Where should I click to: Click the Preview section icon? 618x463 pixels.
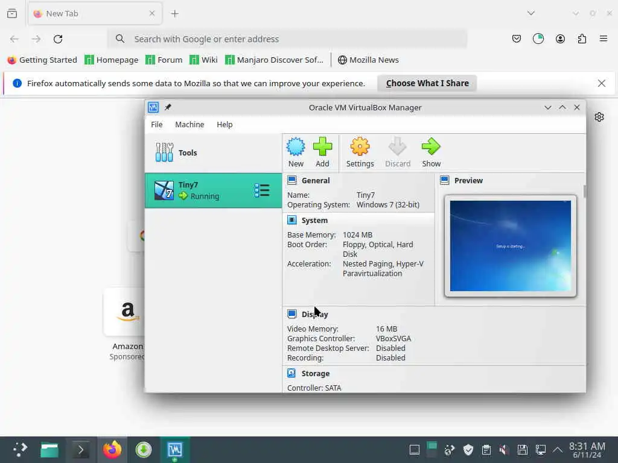coord(445,180)
